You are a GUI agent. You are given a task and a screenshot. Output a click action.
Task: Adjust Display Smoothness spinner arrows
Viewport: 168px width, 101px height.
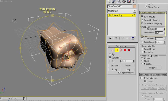coord(164,33)
